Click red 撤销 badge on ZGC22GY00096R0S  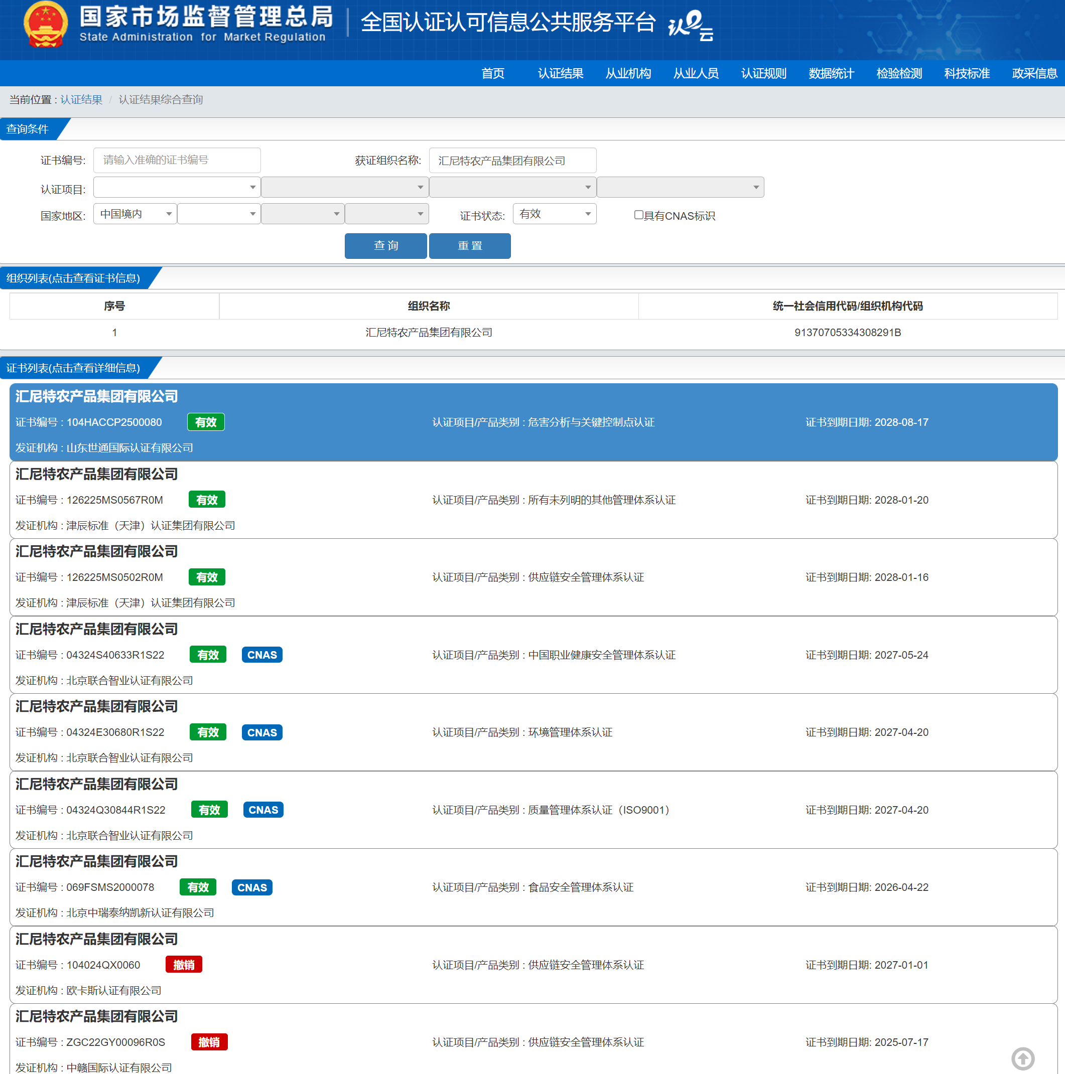209,1042
